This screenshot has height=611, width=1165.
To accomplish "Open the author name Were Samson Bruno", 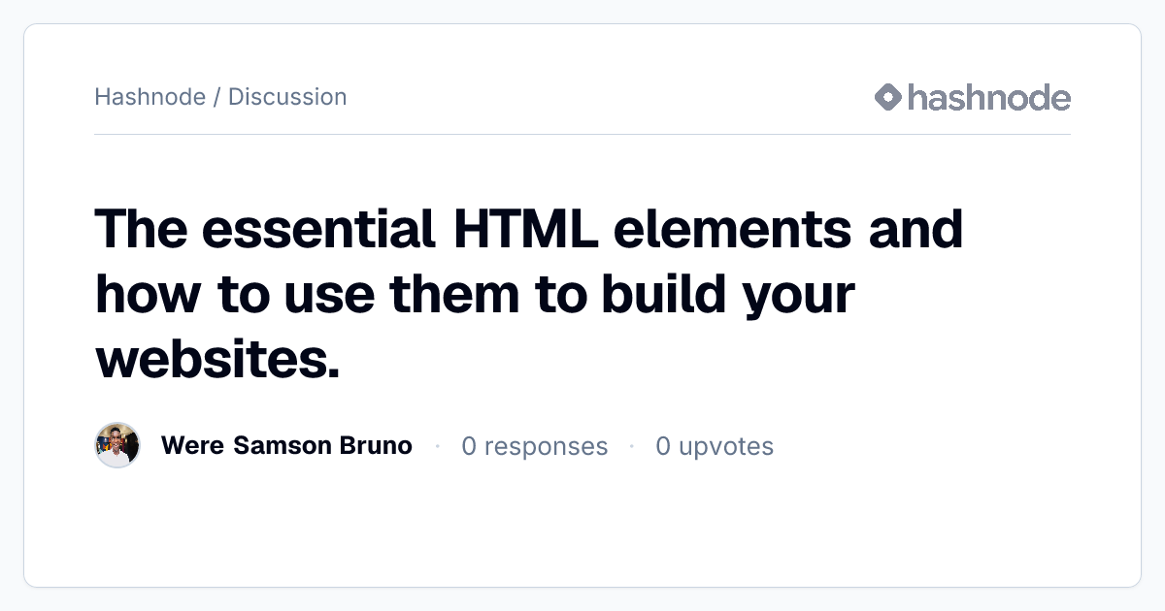I will coord(286,445).
